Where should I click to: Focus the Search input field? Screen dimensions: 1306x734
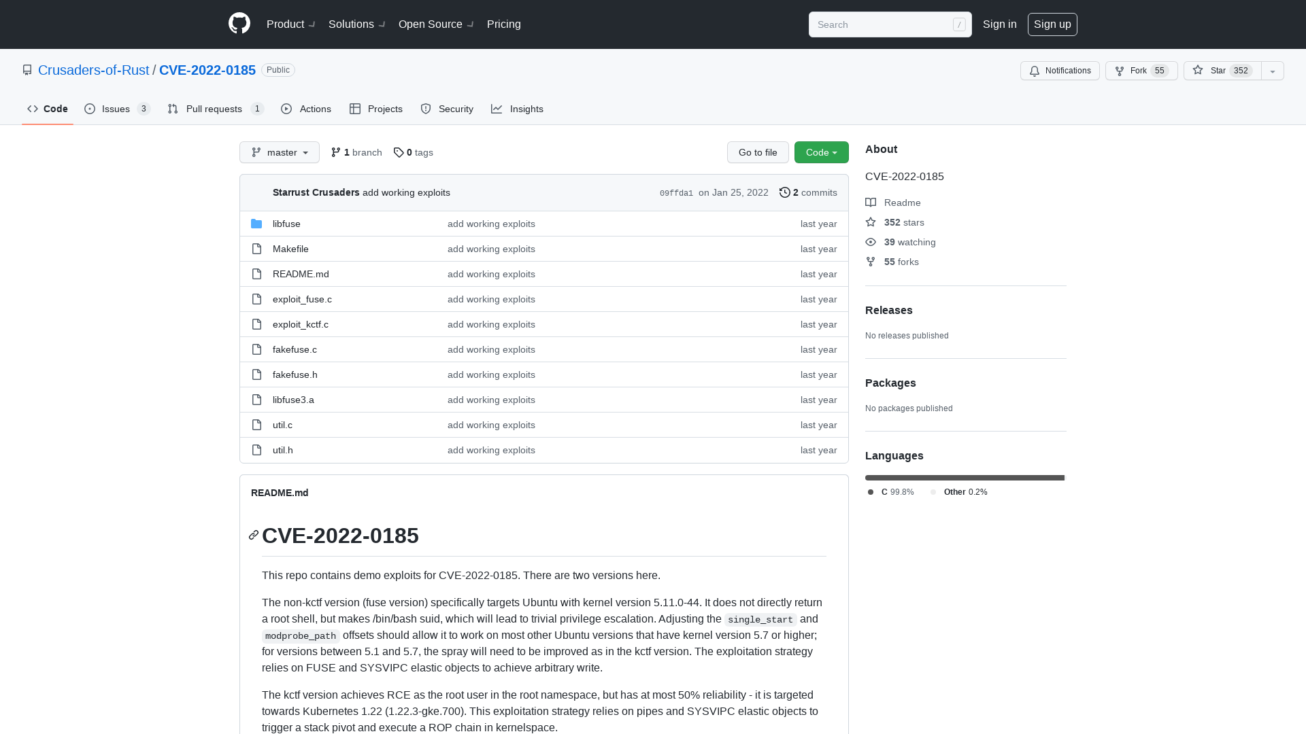[890, 24]
